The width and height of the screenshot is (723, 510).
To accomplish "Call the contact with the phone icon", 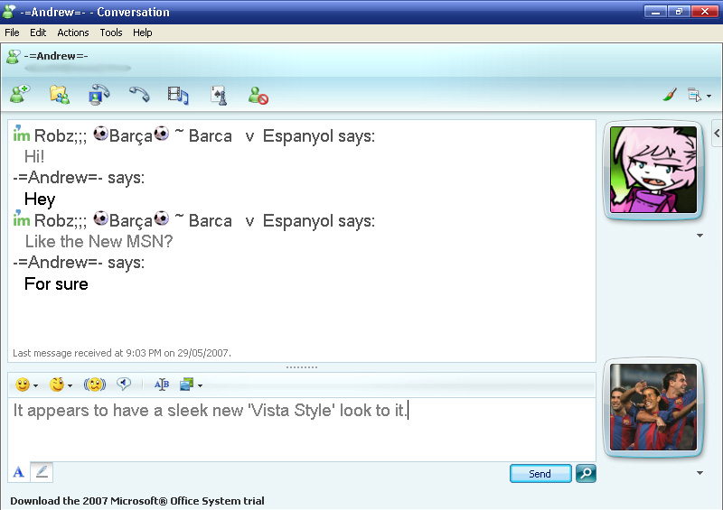I will point(139,95).
